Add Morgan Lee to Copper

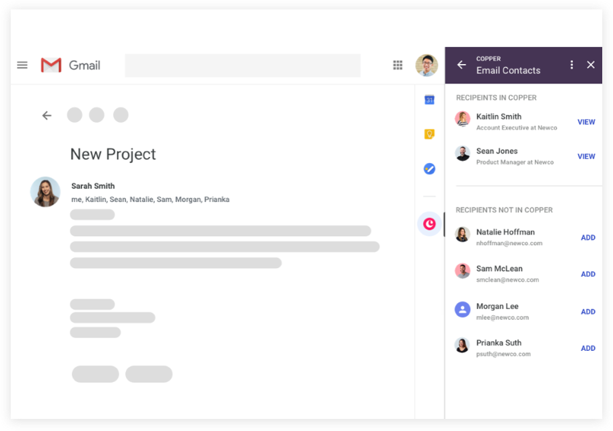point(588,311)
